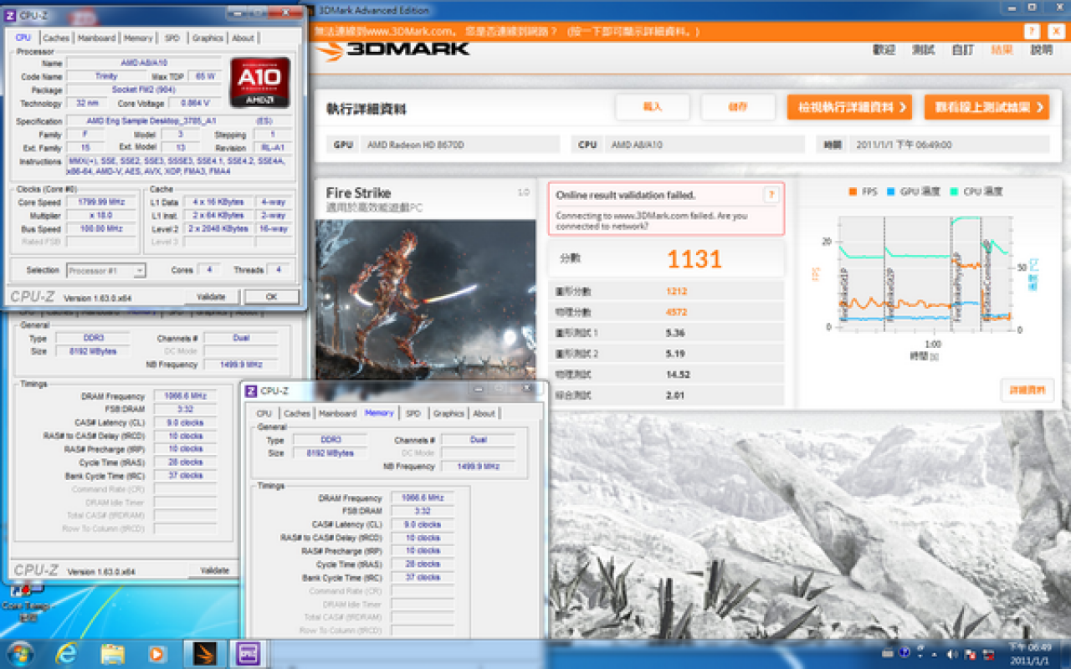Open the About tab in the front Memory CPU-Z window
Image resolution: width=1071 pixels, height=669 pixels.
point(484,413)
